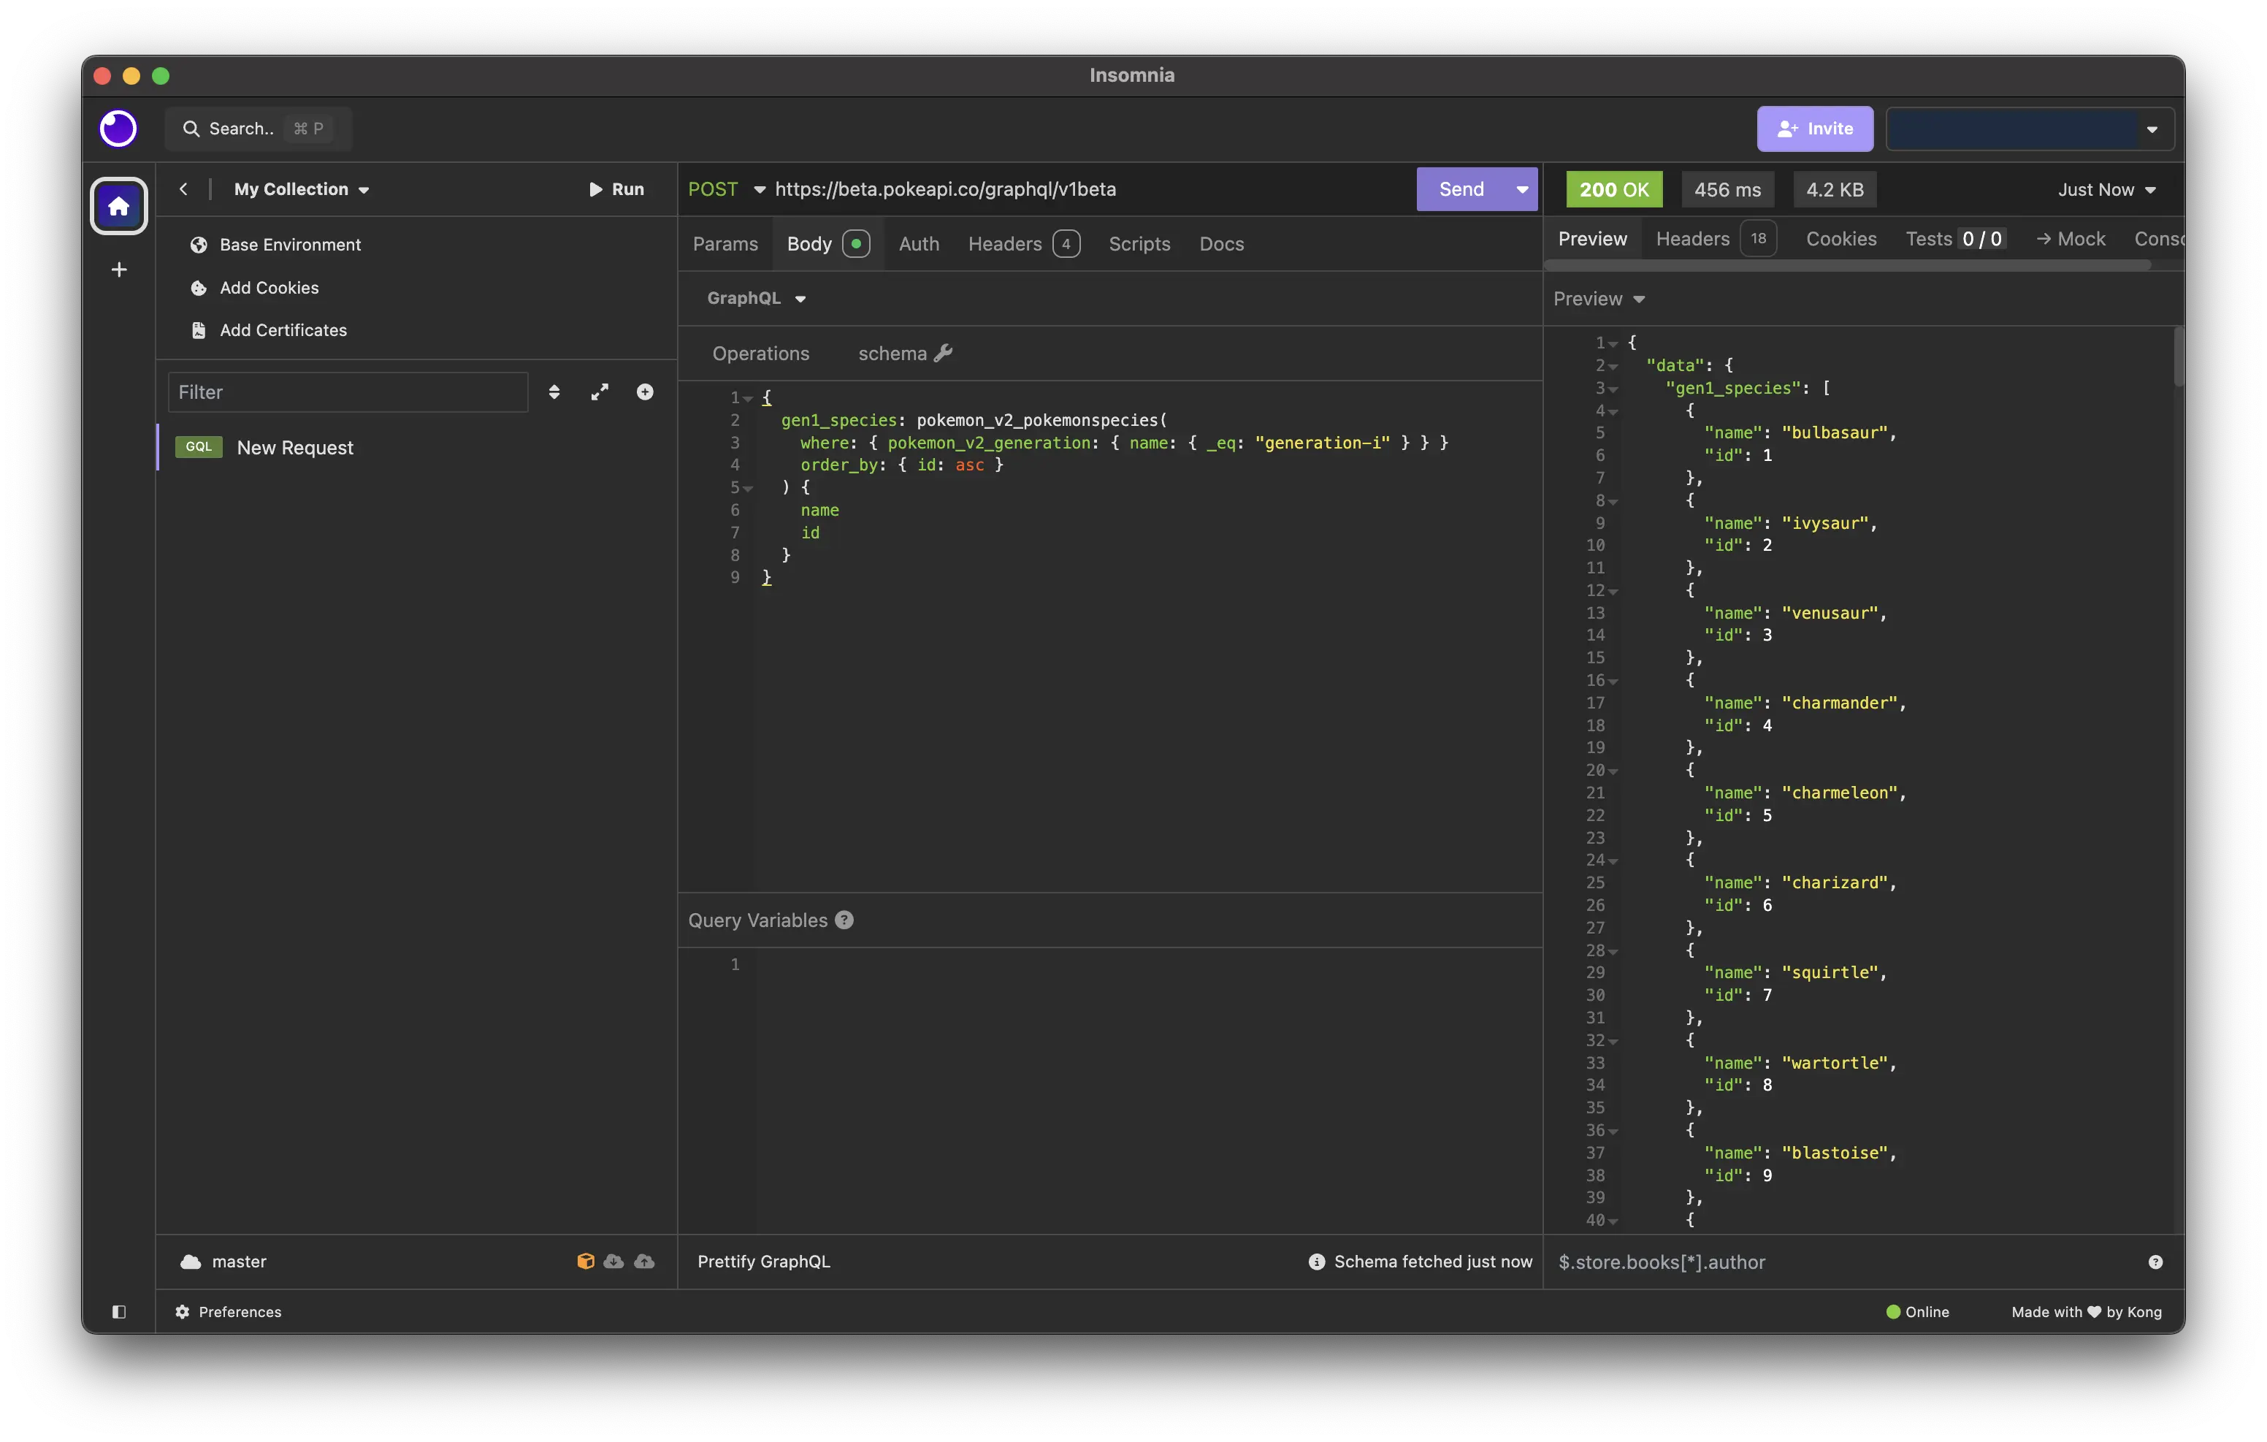The image size is (2267, 1442).
Task: Open the response Cookies tab
Action: 1840,239
